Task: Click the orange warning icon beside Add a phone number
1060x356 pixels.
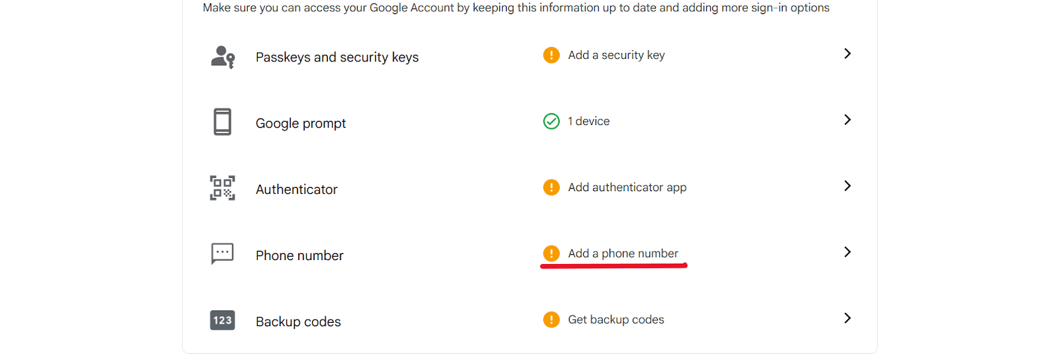Action: click(x=551, y=253)
